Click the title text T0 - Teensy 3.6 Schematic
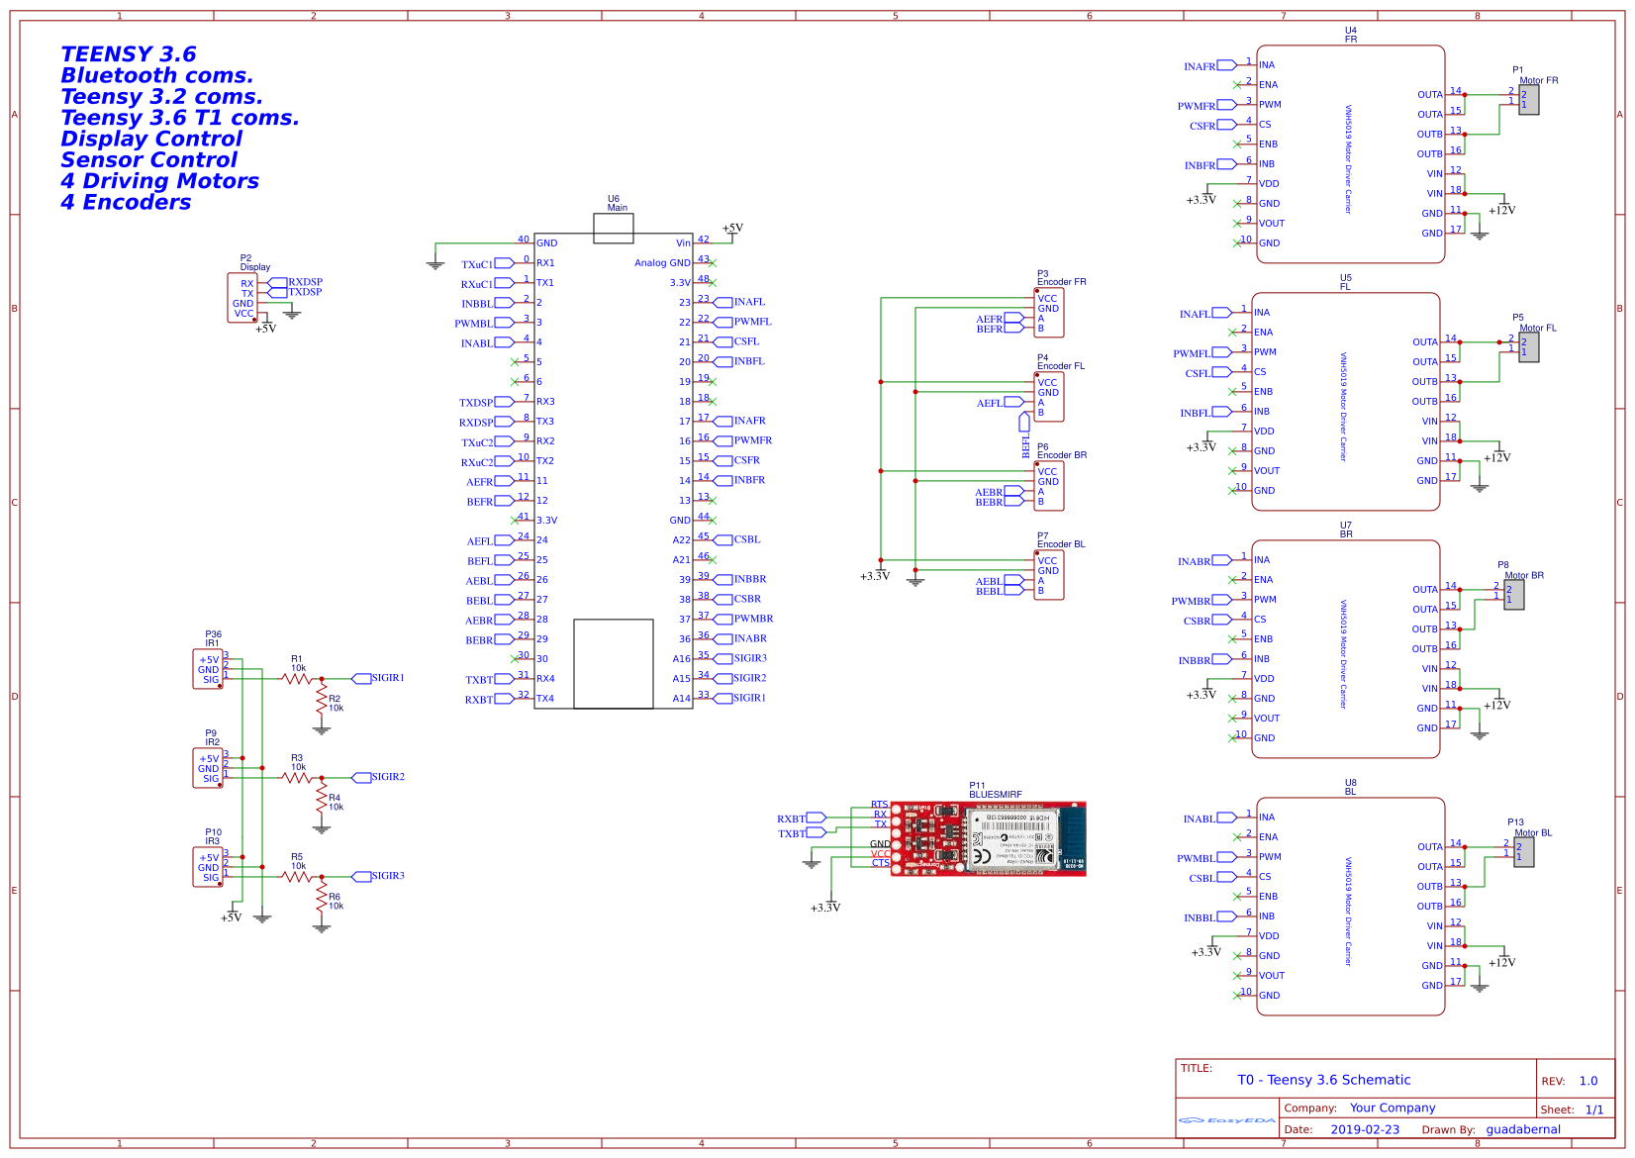 (1323, 1080)
